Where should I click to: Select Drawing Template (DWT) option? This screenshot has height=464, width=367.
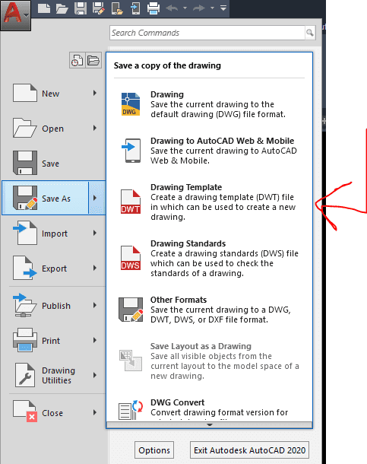click(x=209, y=202)
